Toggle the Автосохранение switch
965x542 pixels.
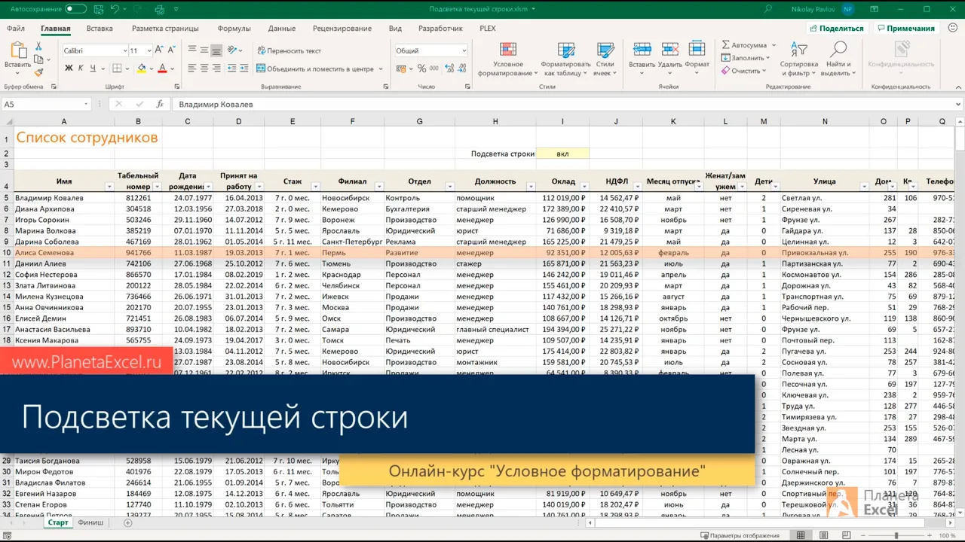75,9
